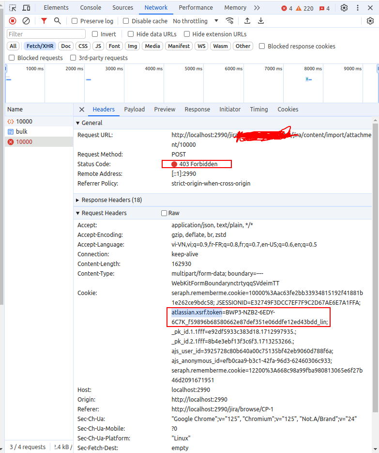Open the Payload tab

tap(134, 109)
